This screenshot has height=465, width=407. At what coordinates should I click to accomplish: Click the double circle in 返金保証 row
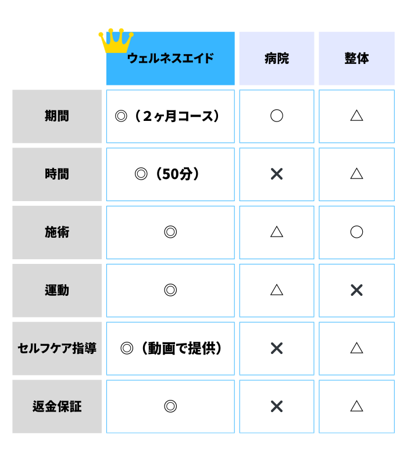[170, 406]
